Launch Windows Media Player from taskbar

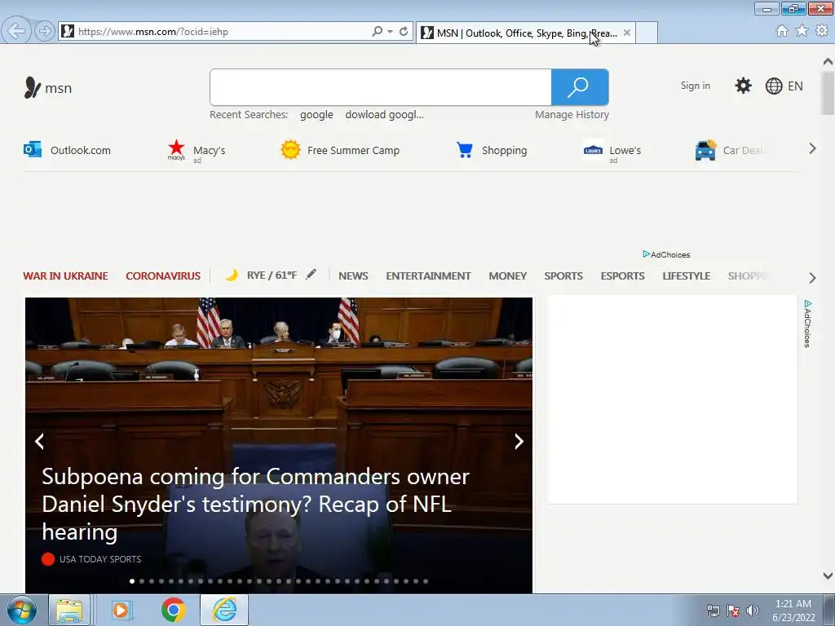click(x=121, y=610)
